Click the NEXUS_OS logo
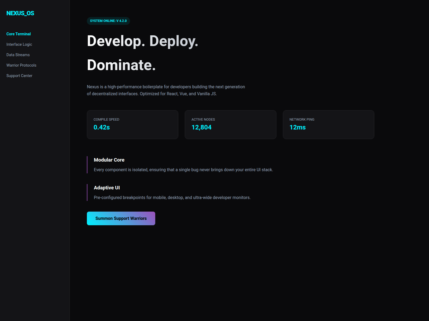Screen dimensions: 429x321 pos(20,13)
